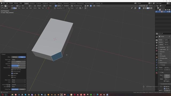The width and height of the screenshot is (171, 96).
Task: Open the Edit menu
Action: pos(7,3)
